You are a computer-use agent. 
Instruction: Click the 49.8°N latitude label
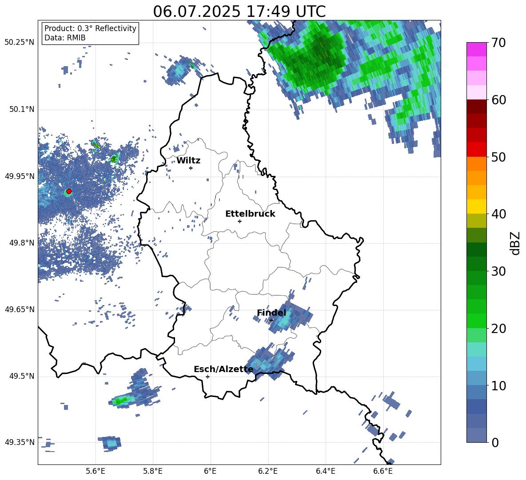[x=21, y=243]
